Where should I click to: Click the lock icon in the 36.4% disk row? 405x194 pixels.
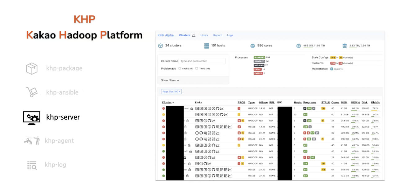coord(189,145)
